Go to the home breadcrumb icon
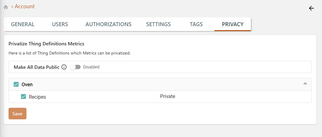This screenshot has width=322, height=137. pos(6,7)
